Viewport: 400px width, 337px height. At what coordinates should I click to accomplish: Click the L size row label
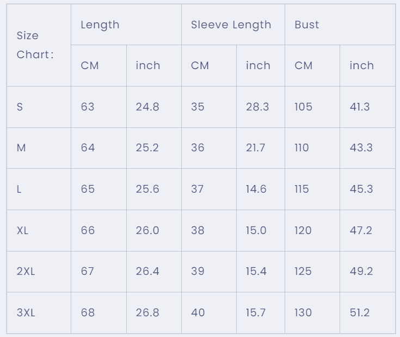tap(39, 189)
